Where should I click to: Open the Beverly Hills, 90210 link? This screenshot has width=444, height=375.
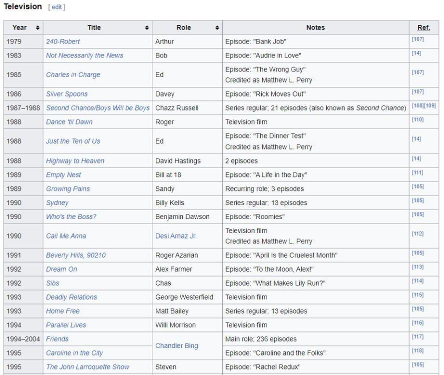[x=75, y=255]
